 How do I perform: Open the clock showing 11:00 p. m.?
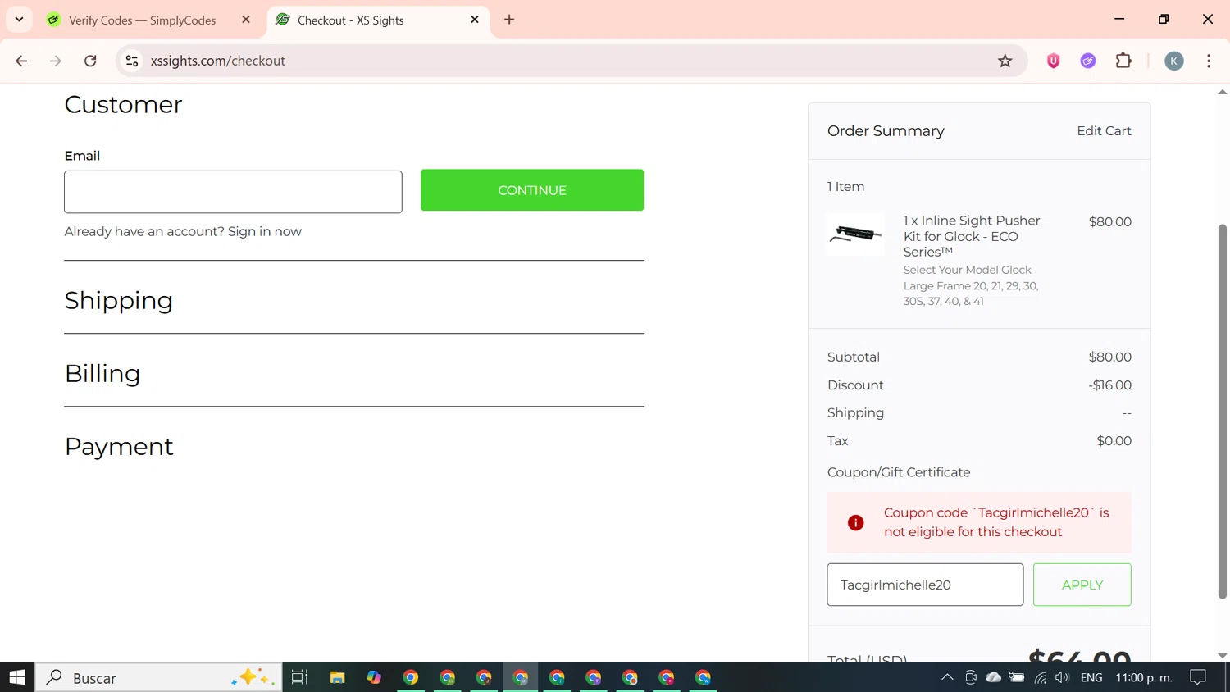pyautogui.click(x=1144, y=677)
